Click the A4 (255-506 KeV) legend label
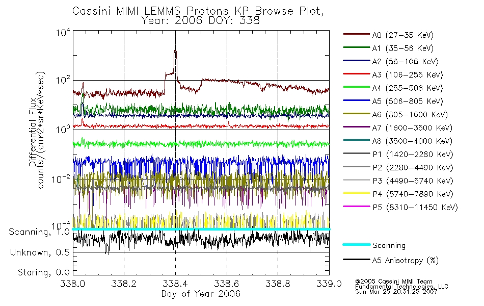The image size is (484, 306). point(408,88)
